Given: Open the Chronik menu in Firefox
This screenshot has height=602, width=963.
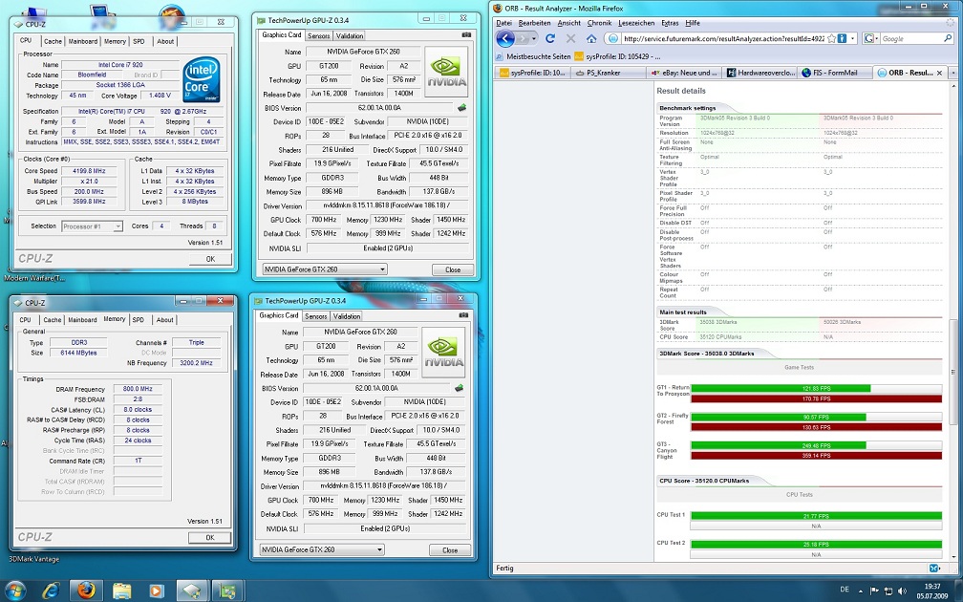Looking at the screenshot, I should click(x=599, y=23).
